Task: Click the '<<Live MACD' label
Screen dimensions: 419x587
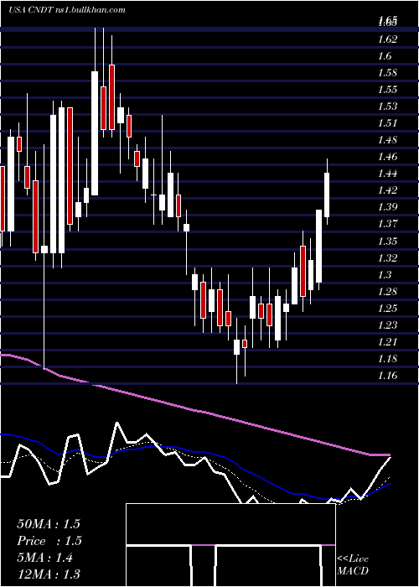Action: 353,565
